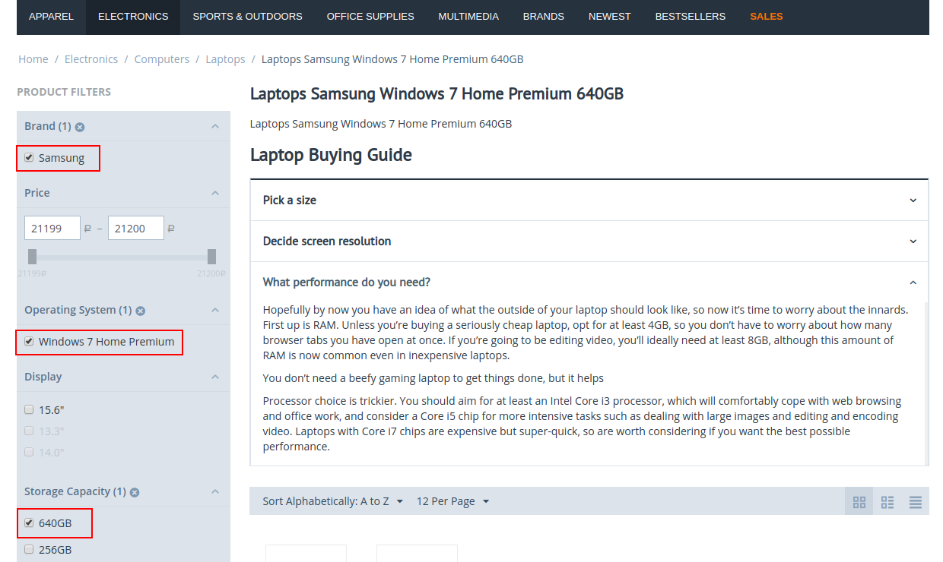Switch to grid view layout
Image resolution: width=943 pixels, height=562 pixels.
(x=859, y=502)
